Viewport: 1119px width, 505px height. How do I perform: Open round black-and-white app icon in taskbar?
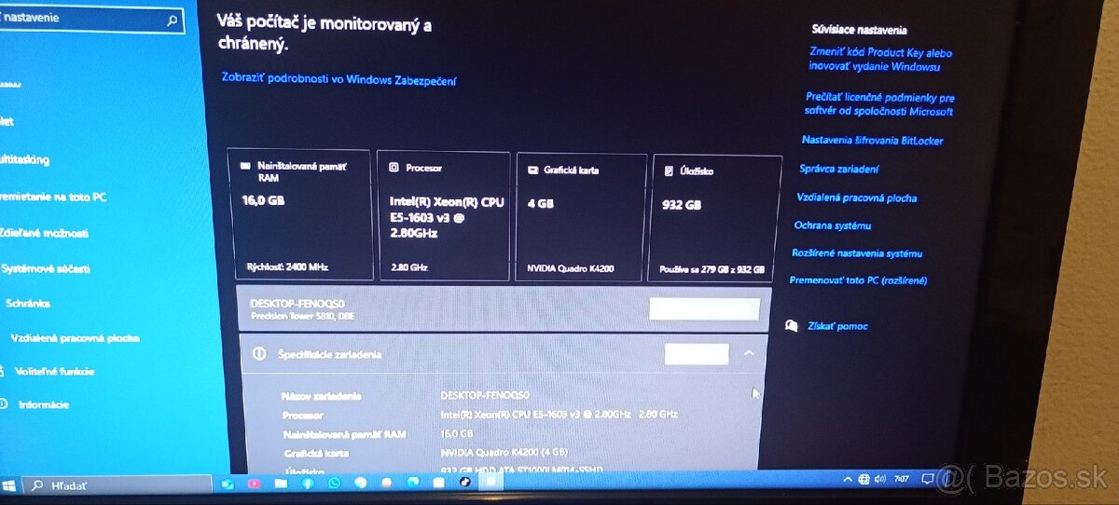tap(464, 482)
